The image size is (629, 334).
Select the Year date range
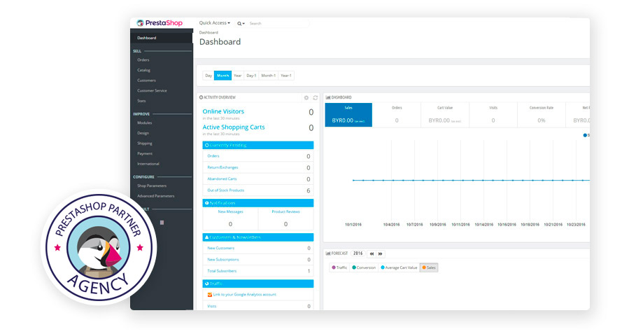click(x=237, y=76)
